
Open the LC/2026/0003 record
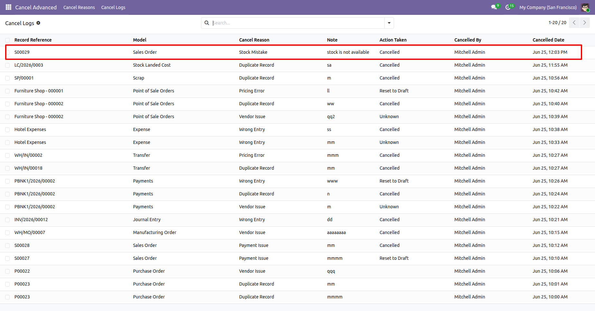tap(29, 65)
